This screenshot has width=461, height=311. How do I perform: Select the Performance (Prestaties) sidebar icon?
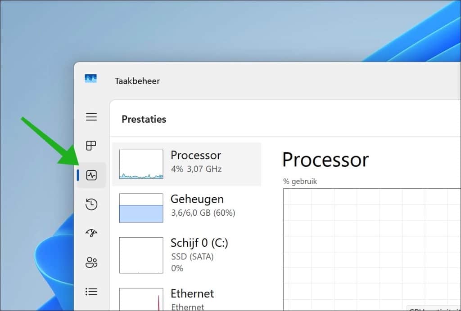[x=91, y=175]
